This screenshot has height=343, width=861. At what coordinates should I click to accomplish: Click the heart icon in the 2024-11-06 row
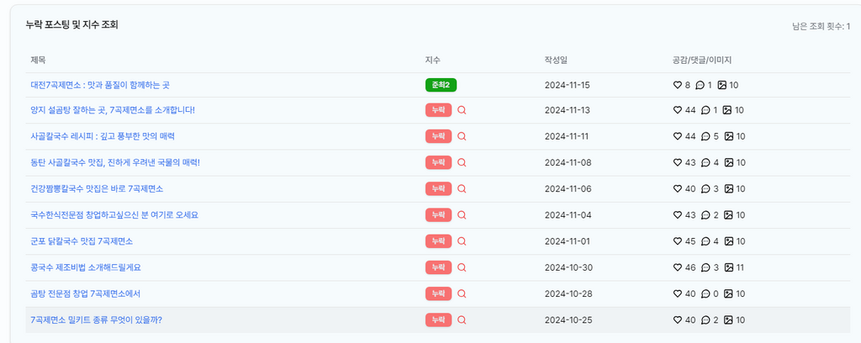pos(677,189)
